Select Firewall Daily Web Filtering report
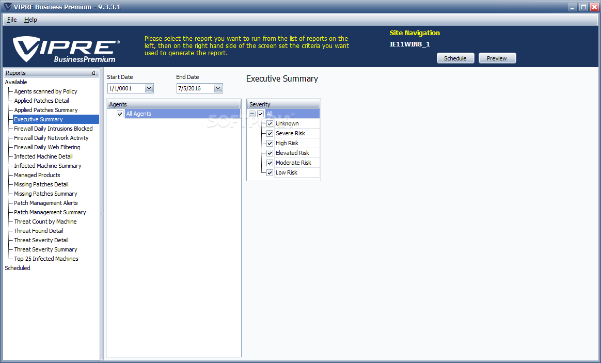The width and height of the screenshot is (601, 363). (47, 147)
